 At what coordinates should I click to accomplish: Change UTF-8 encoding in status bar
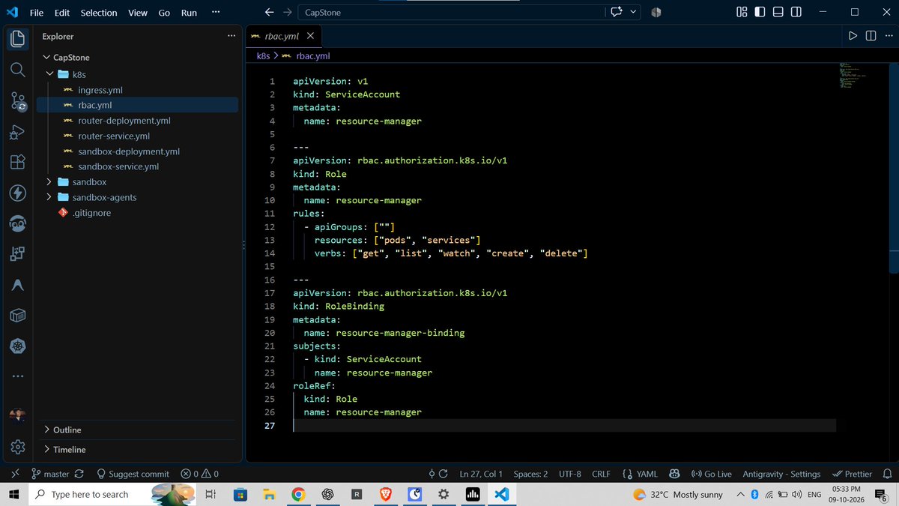coord(569,474)
